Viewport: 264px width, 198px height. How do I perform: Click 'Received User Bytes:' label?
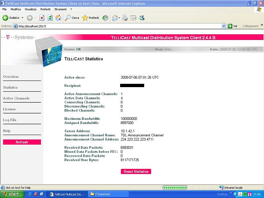point(82,160)
